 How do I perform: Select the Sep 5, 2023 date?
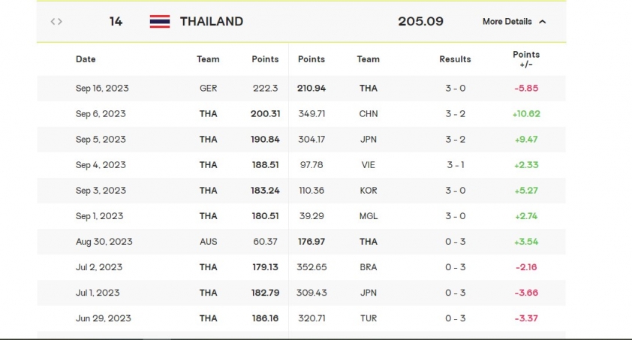click(x=101, y=140)
